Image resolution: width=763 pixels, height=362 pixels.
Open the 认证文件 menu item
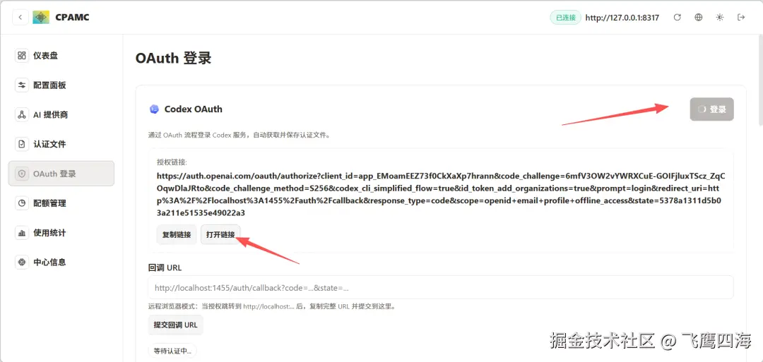click(x=61, y=145)
